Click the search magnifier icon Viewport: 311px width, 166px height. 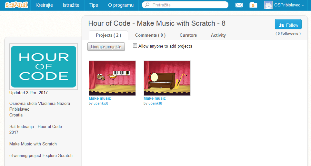(x=147, y=5)
